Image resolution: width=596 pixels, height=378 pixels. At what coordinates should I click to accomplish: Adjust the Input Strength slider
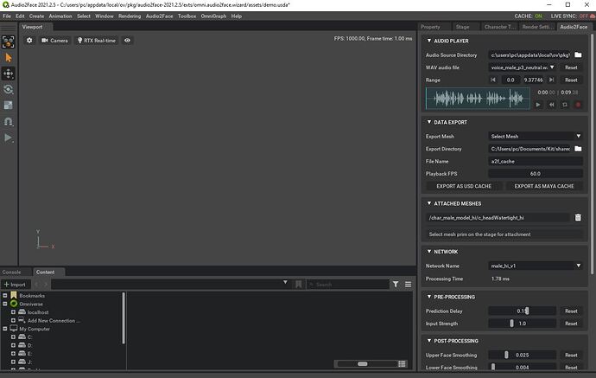(522, 324)
